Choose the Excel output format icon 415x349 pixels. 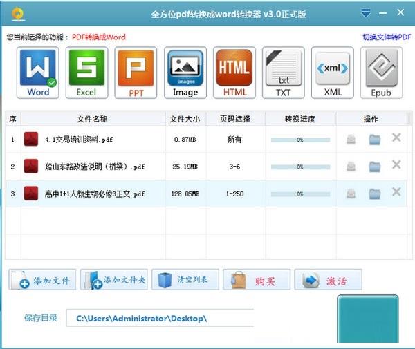[x=86, y=73]
